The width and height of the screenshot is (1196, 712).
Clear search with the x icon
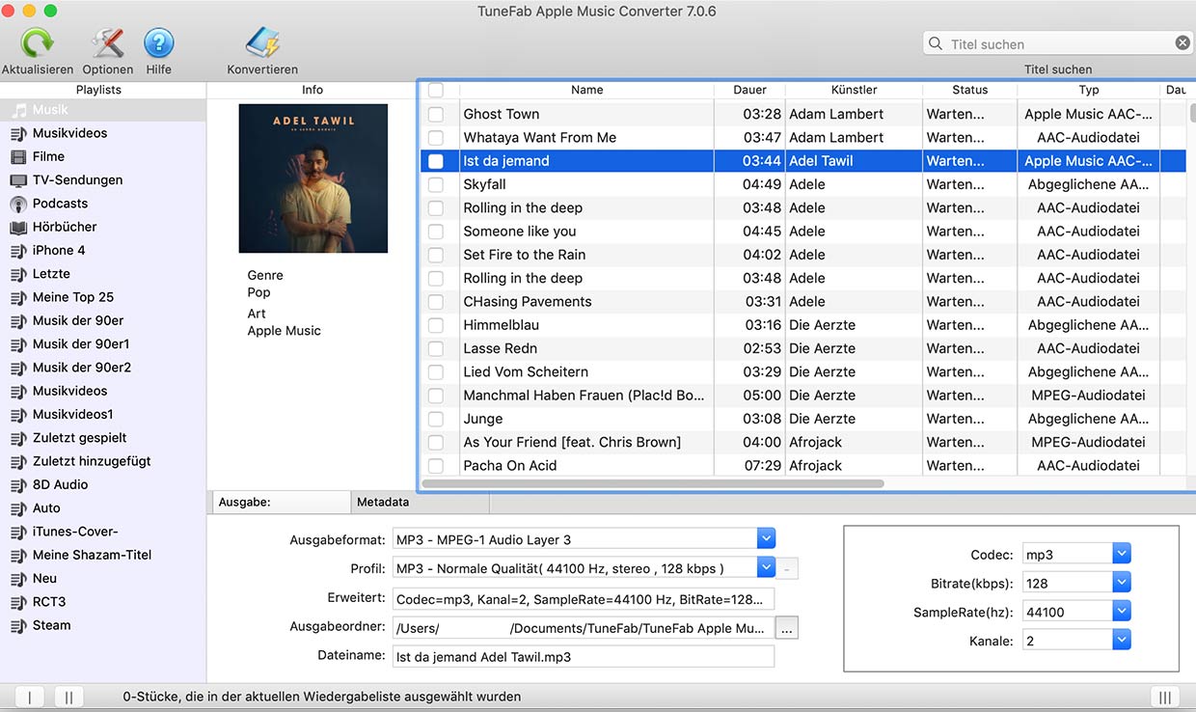(1182, 42)
